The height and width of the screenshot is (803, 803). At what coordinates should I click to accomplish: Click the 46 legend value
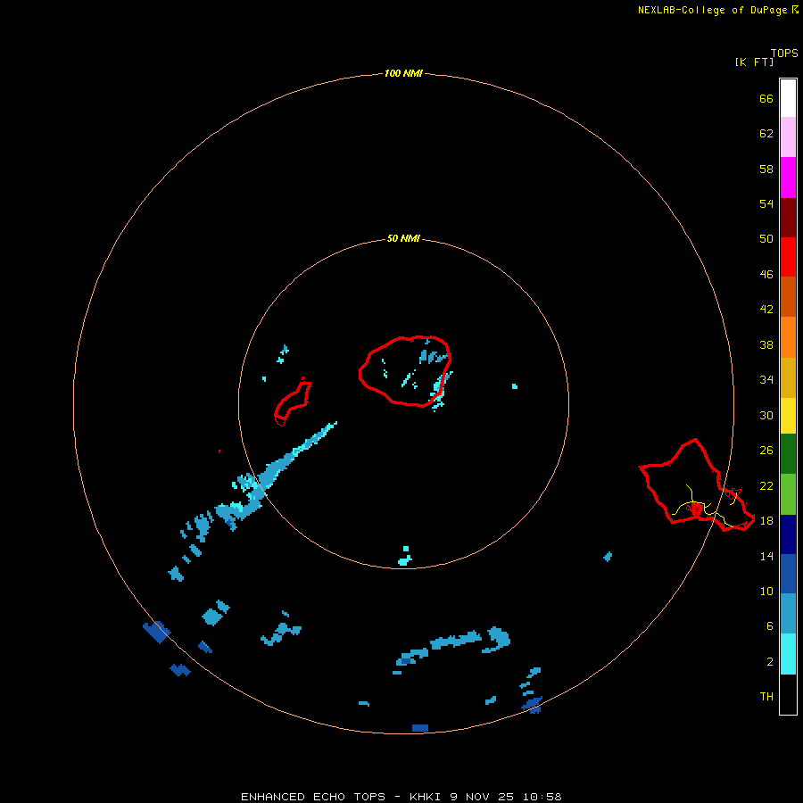point(766,275)
